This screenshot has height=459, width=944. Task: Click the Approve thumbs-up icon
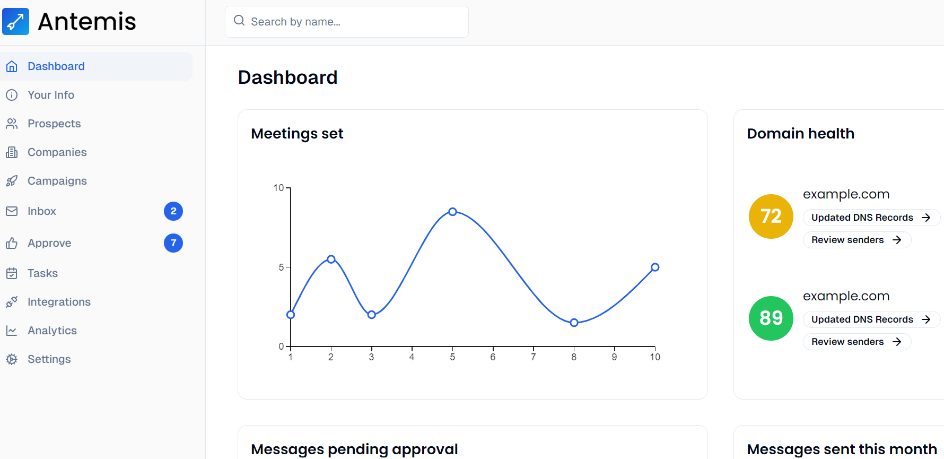12,243
